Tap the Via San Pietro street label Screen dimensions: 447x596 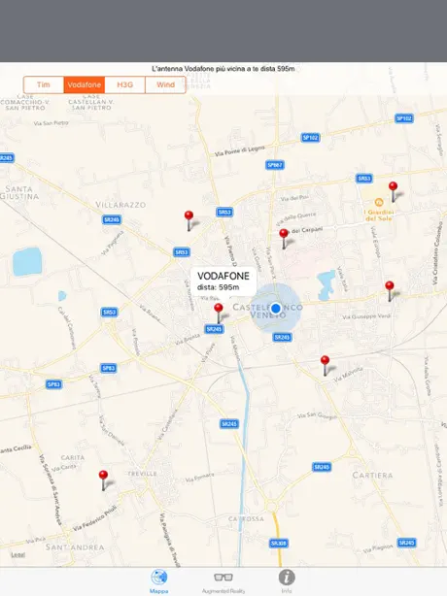[x=51, y=123]
